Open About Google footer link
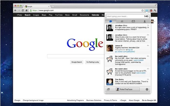This screenshot has width=170, height=106. [x=134, y=100]
